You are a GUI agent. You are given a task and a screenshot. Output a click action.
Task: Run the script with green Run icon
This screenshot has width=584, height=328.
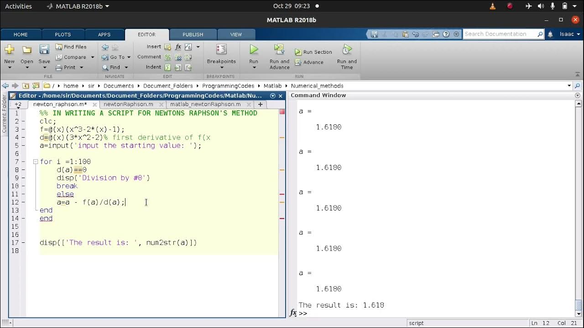coord(254,49)
